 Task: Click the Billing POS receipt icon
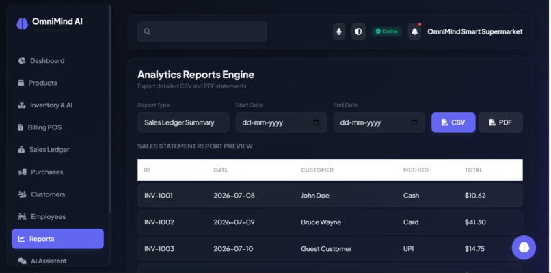[21, 127]
